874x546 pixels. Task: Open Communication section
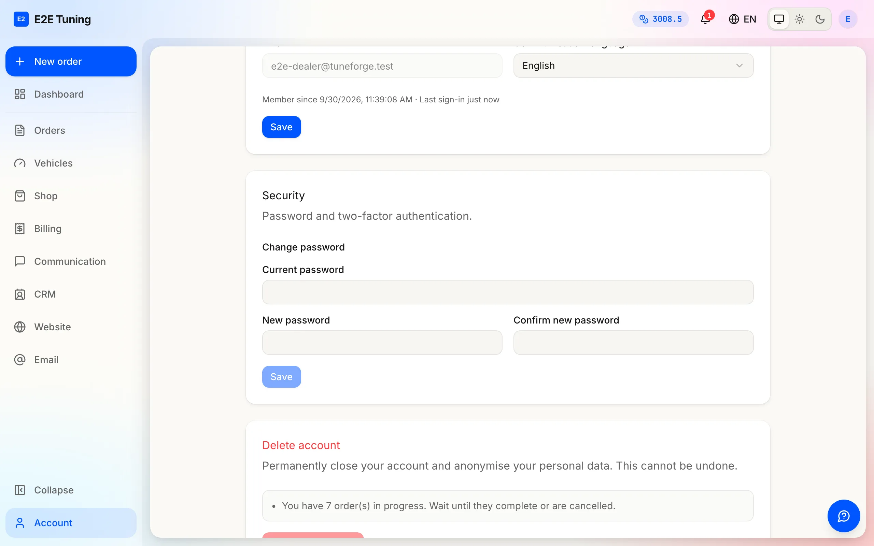(71, 261)
